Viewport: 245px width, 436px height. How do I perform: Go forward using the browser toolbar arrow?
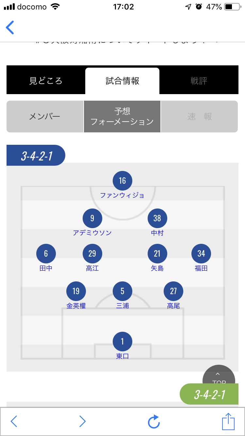[82, 422]
